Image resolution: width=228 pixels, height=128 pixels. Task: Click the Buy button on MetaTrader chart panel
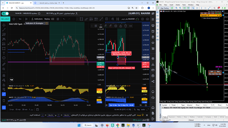pyautogui.click(x=218, y=71)
